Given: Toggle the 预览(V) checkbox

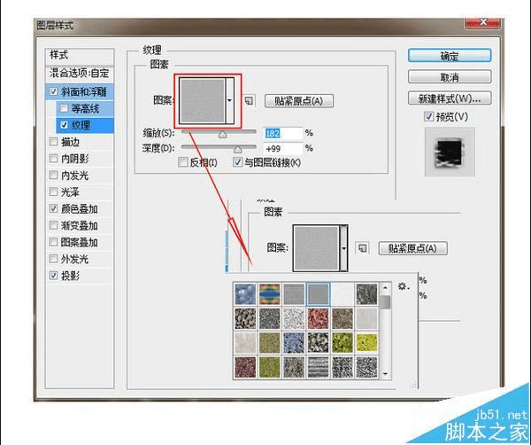Looking at the screenshot, I should point(428,117).
